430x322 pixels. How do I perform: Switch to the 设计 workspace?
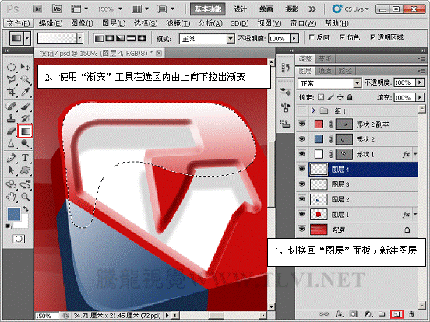[241, 9]
